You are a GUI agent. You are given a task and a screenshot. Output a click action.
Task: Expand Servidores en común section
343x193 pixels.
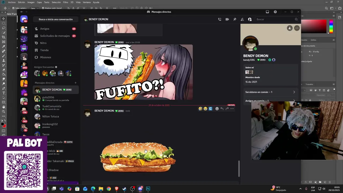[x=271, y=92]
